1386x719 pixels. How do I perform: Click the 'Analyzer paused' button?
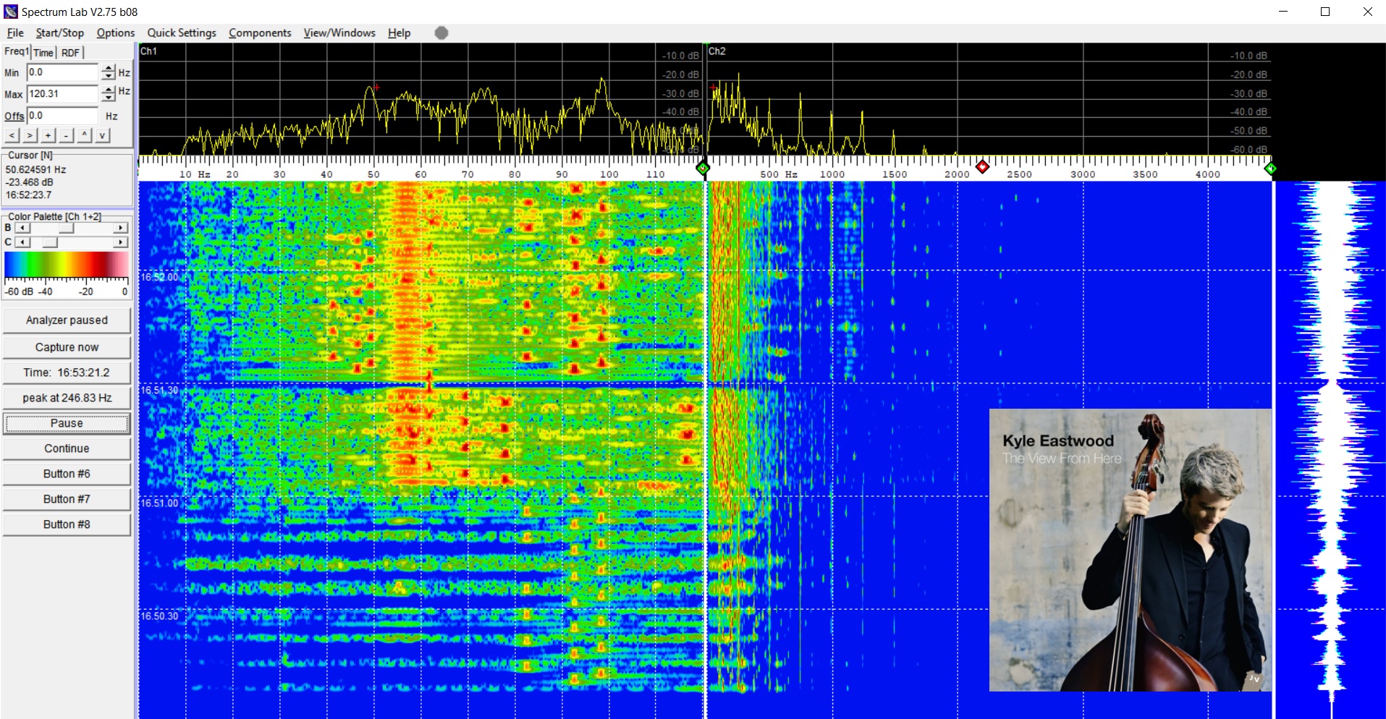pos(67,320)
